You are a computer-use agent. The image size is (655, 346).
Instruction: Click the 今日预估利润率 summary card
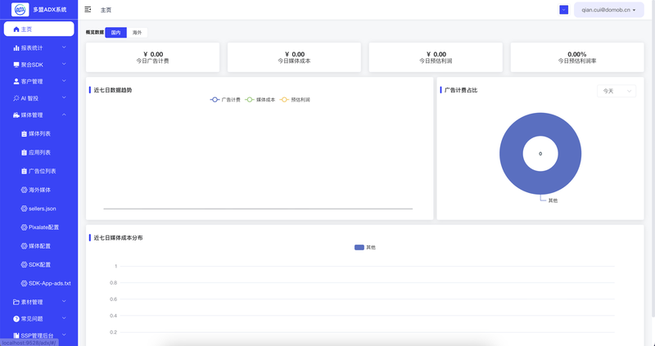[x=577, y=57]
